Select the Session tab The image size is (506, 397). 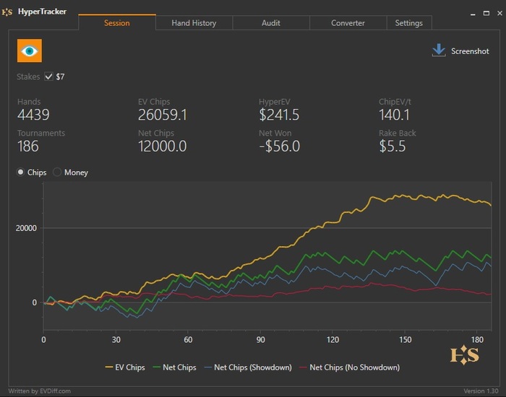tap(116, 23)
